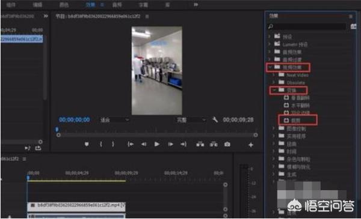Select the highlighted clip in source panel

[x=22, y=39]
